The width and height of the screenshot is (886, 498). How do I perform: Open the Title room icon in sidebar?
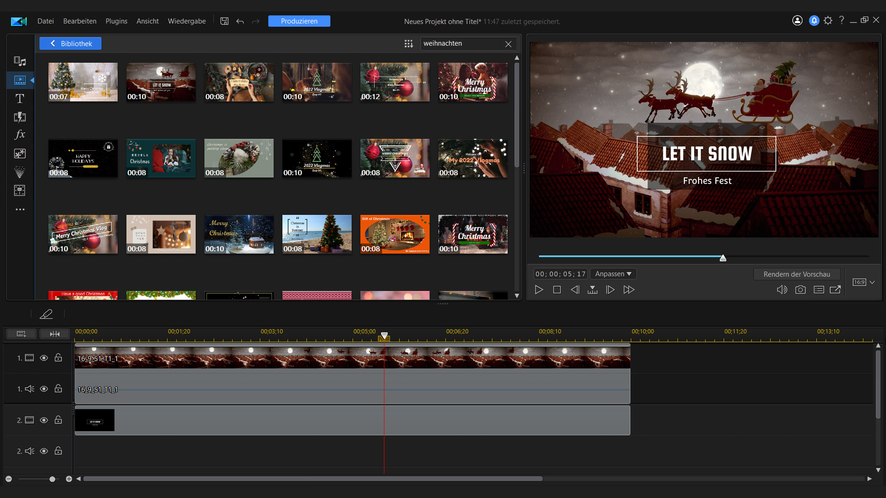coord(19,98)
